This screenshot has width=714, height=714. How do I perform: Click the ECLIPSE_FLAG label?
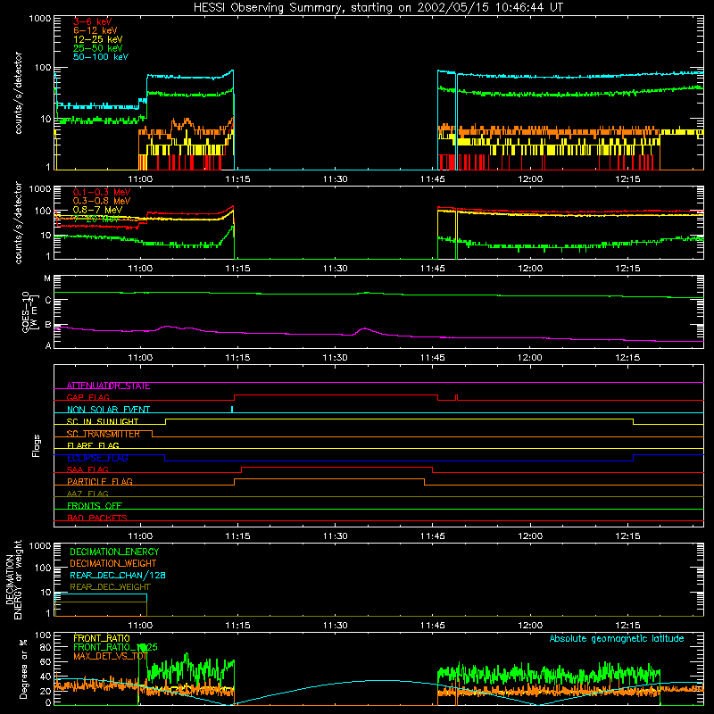[97, 458]
